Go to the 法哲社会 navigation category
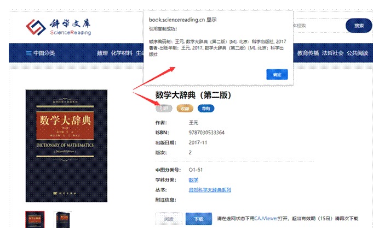Image resolution: width=373 pixels, height=228 pixels. 332,53
